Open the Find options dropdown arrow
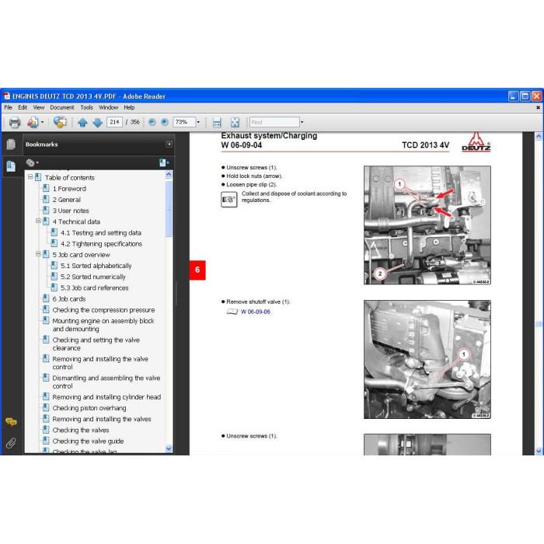Viewport: 544px width, 544px height. tap(302, 122)
